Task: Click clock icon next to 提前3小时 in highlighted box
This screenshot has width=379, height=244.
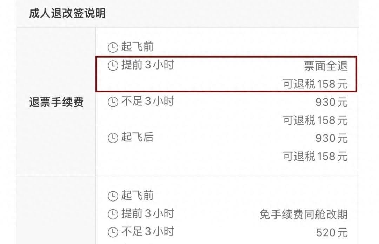Action: tap(113, 66)
